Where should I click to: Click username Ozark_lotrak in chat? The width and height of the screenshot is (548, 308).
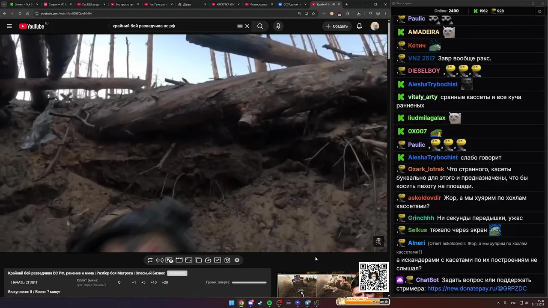point(426,169)
